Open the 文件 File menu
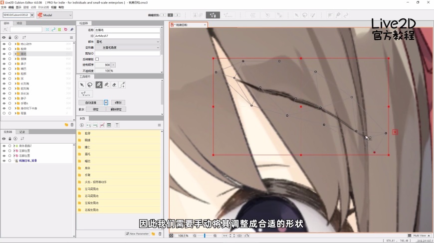The image size is (434, 243). (x=3, y=7)
